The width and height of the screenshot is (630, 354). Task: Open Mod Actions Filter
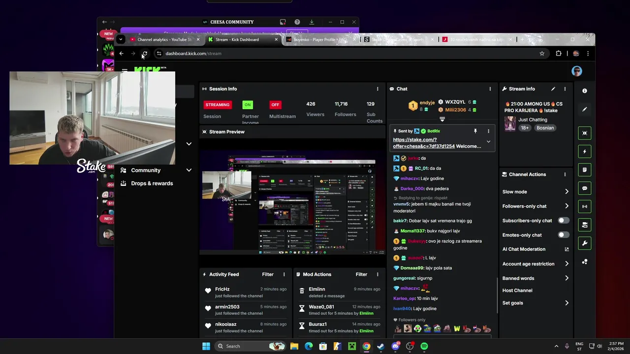click(x=361, y=274)
